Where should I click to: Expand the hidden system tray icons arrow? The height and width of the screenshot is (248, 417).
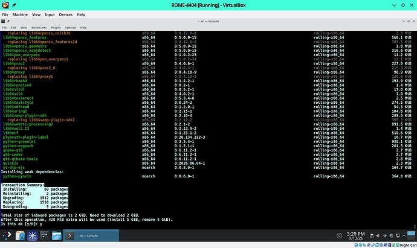[x=404, y=235]
